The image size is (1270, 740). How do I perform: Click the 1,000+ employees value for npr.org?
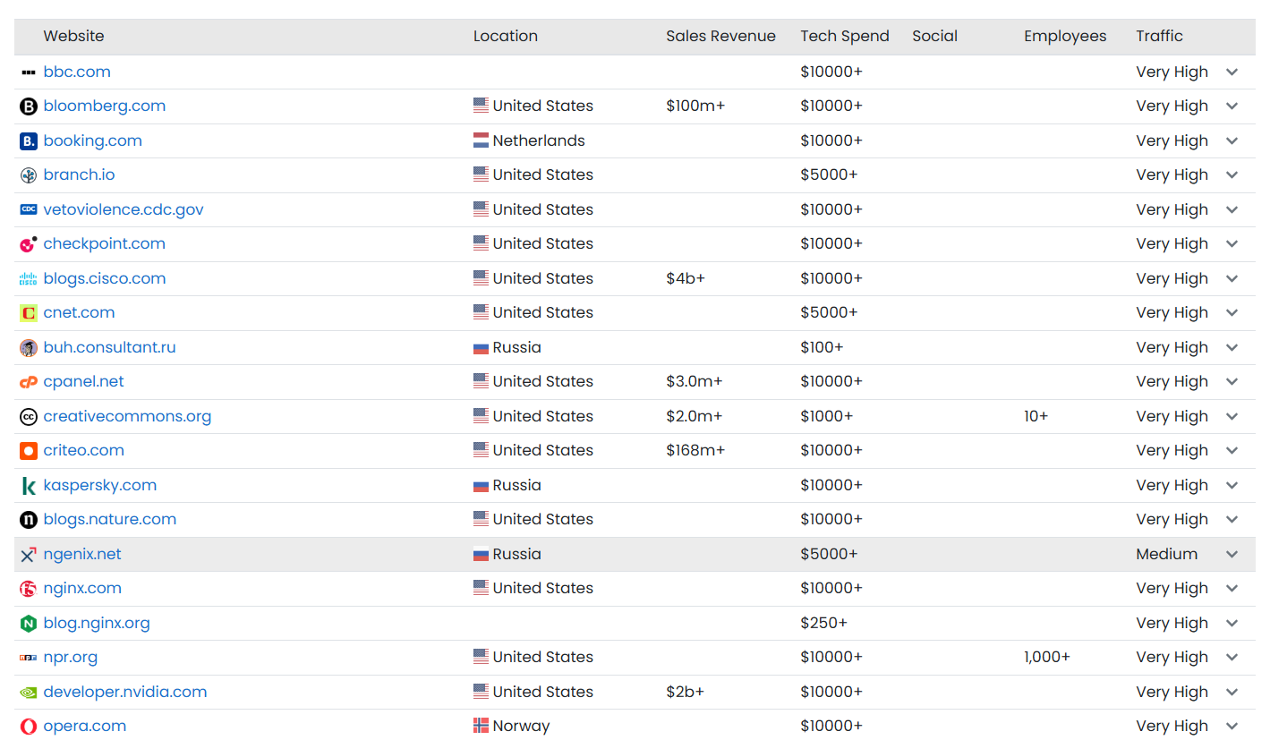[1047, 657]
